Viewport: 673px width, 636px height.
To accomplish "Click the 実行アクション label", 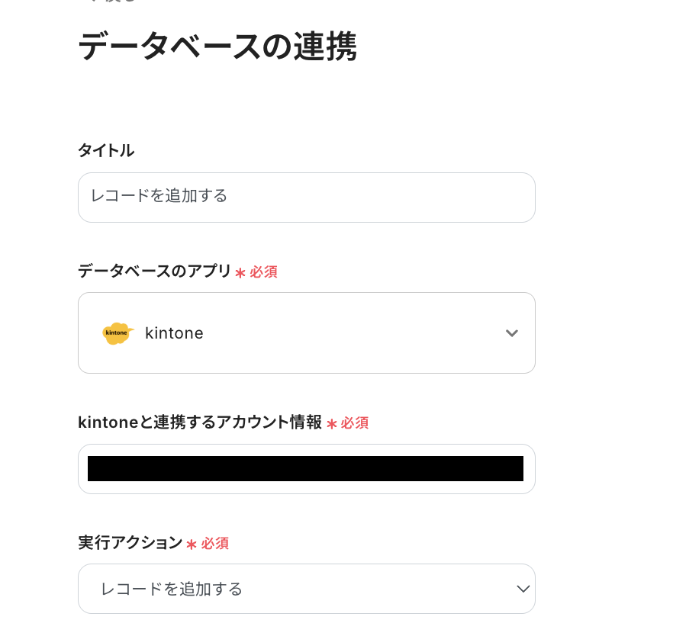I will (x=130, y=542).
